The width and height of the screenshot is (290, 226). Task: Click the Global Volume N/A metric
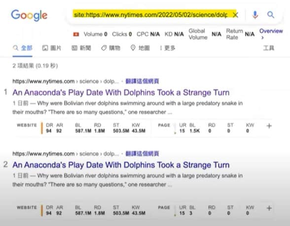pyautogui.click(x=205, y=34)
